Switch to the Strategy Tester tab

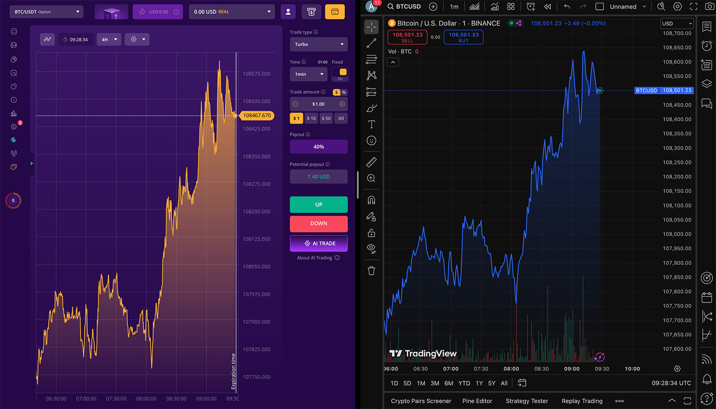pyautogui.click(x=527, y=401)
